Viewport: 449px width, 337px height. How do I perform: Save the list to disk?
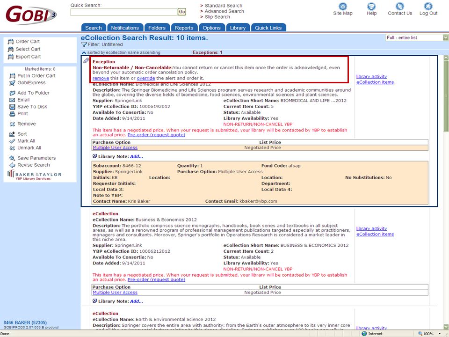[29, 107]
